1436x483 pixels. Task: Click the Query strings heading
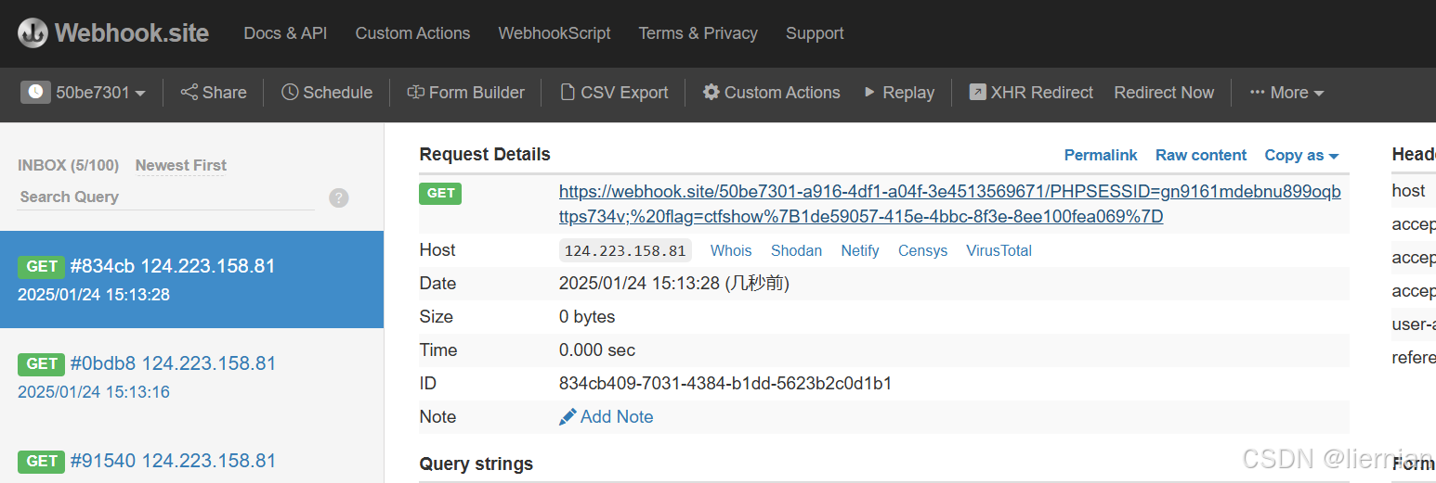476,464
